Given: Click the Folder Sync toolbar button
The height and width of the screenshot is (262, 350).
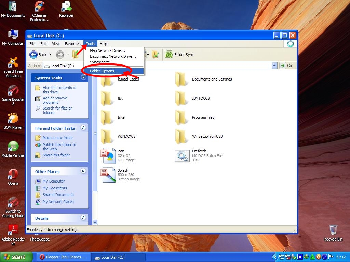Looking at the screenshot, I should [179, 55].
